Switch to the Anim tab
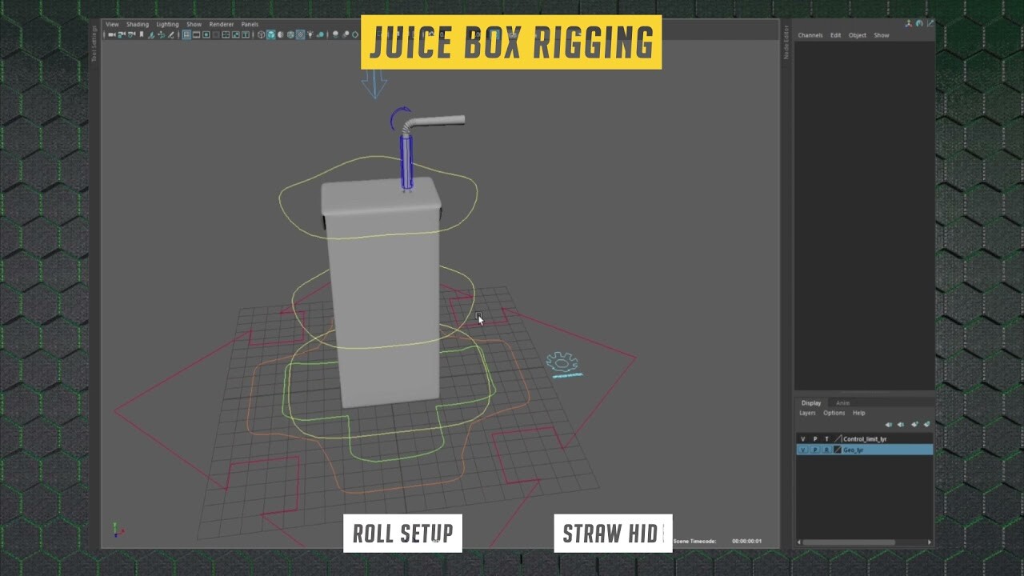This screenshot has width=1024, height=576. [x=842, y=402]
